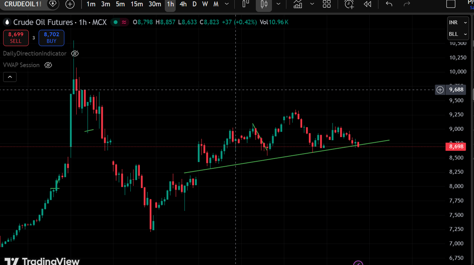This screenshot has width=474, height=265.
Task: Undo the last action with the arrow icon
Action: pyautogui.click(x=389, y=4)
